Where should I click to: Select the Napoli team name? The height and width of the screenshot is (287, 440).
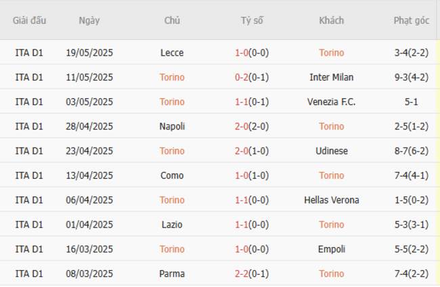click(x=172, y=127)
